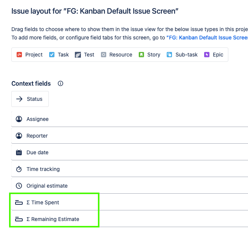Select the Original estimate field row

coord(130,186)
